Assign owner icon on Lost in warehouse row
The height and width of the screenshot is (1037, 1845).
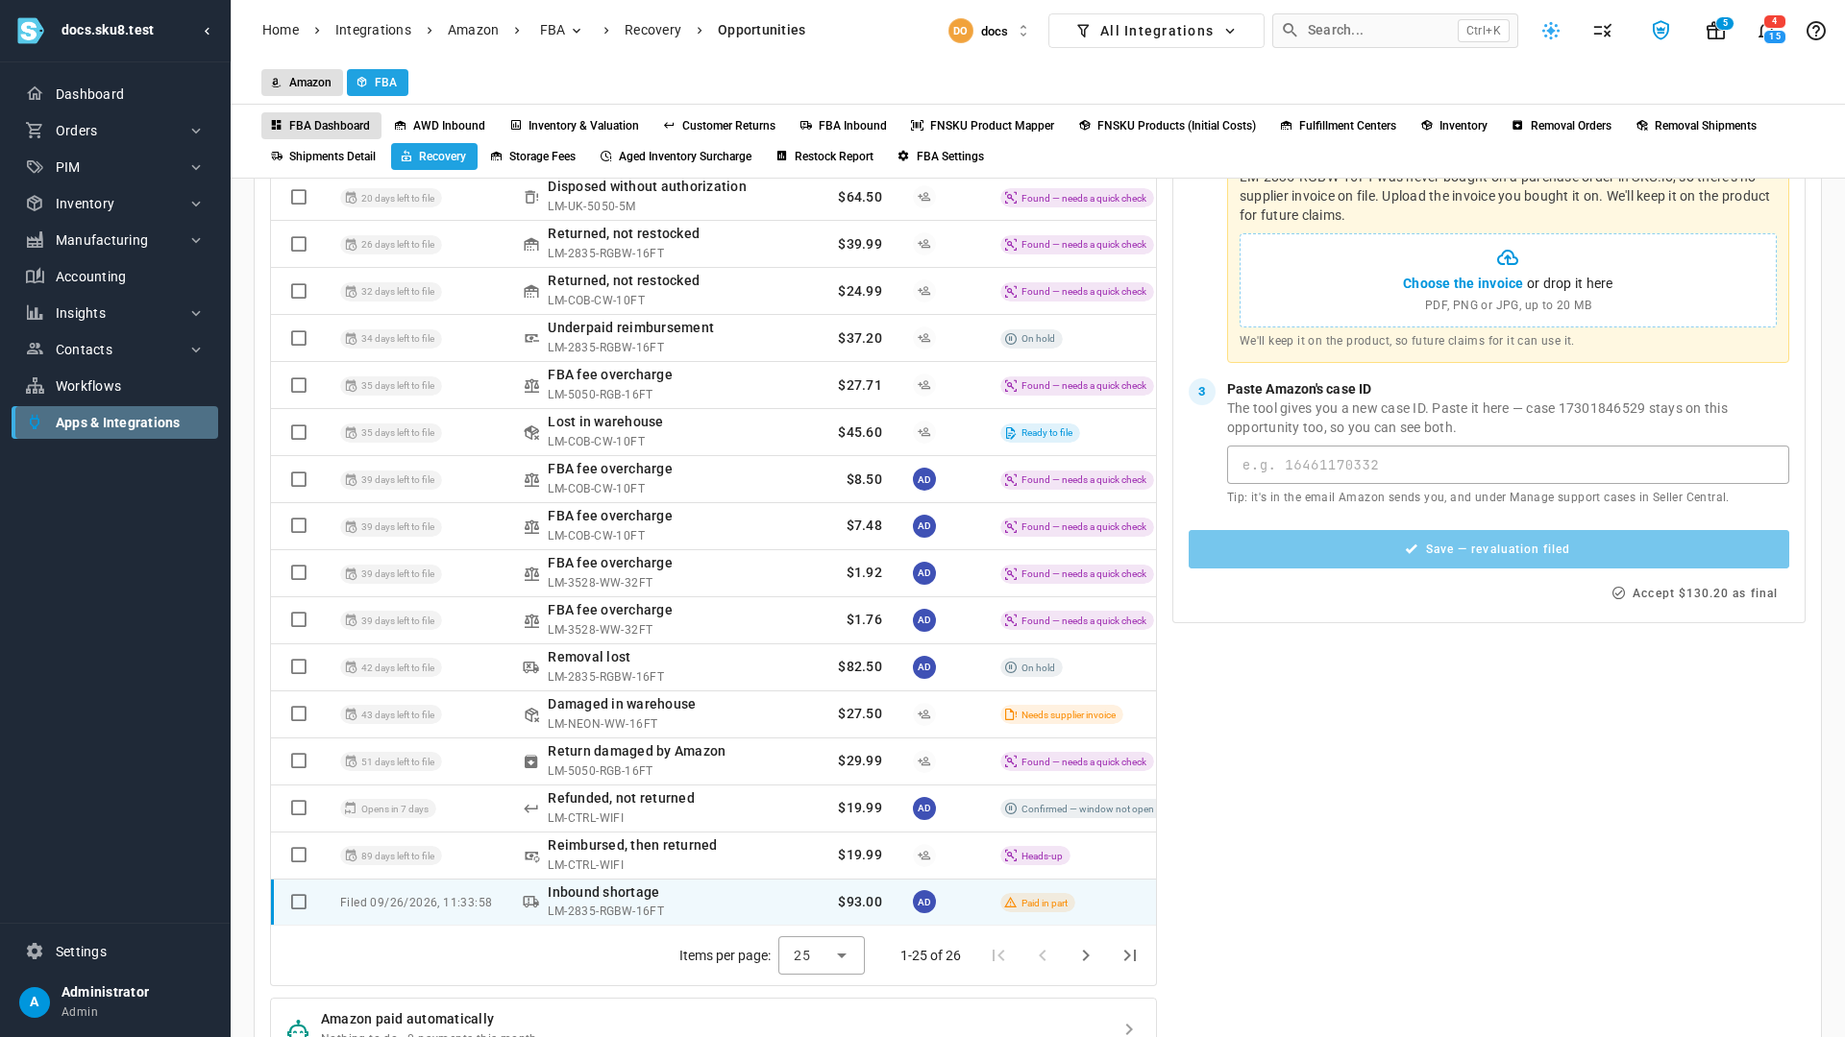pyautogui.click(x=923, y=432)
